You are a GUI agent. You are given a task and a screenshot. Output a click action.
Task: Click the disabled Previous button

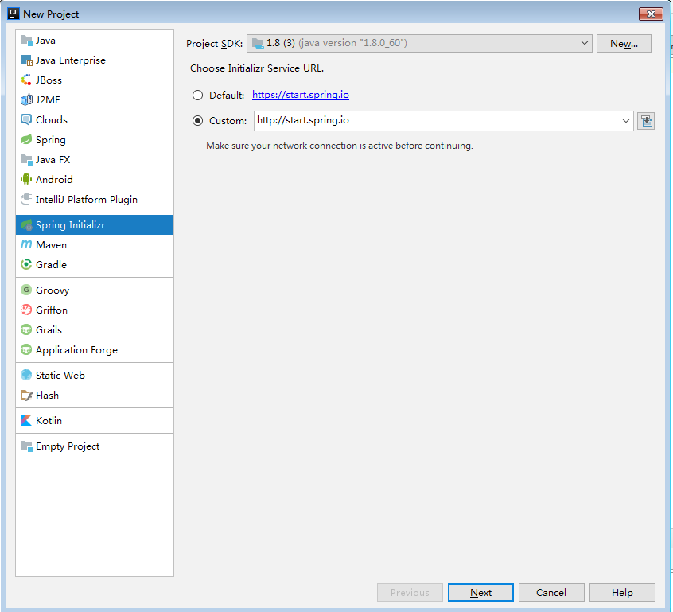pyautogui.click(x=410, y=593)
